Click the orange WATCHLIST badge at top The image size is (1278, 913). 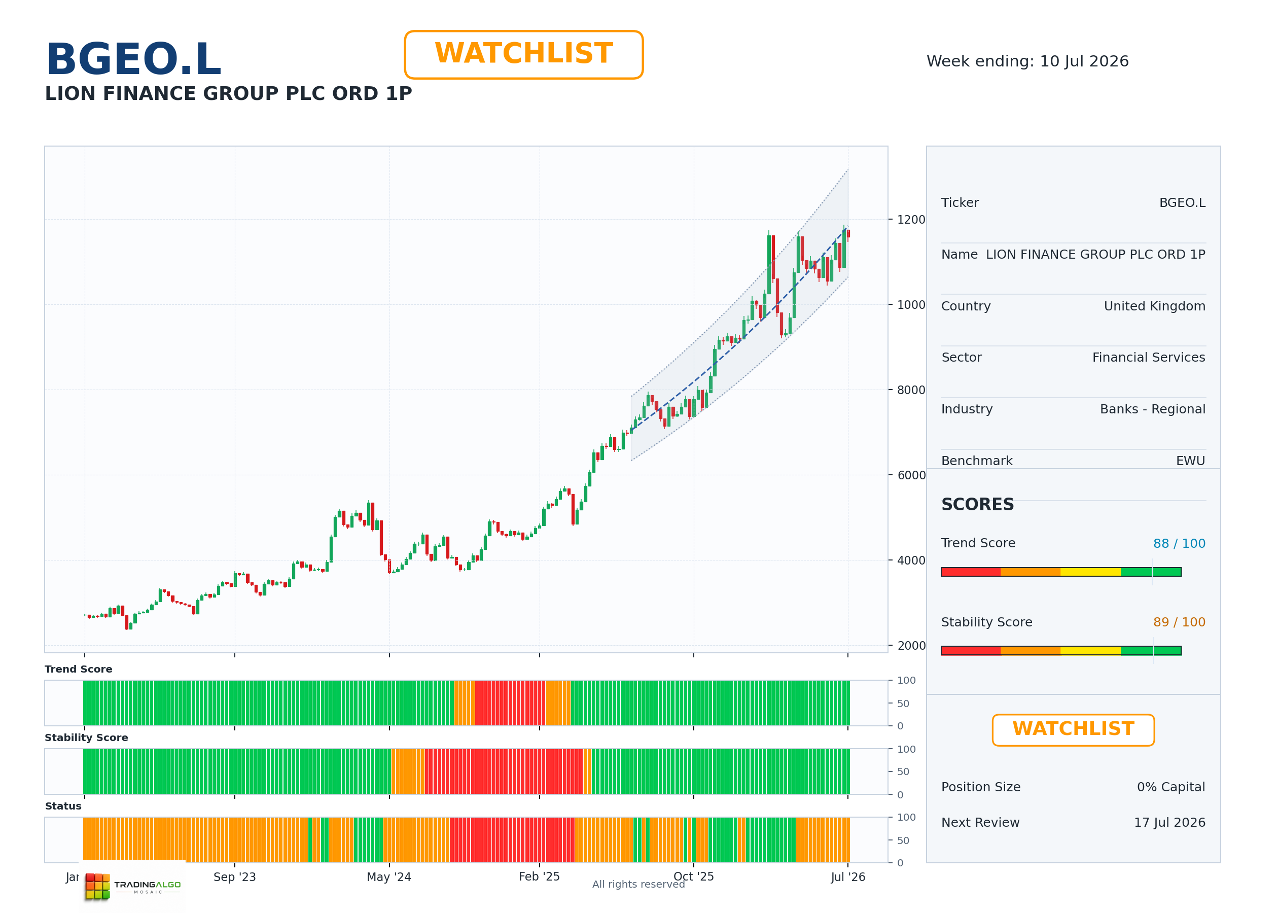pyautogui.click(x=523, y=55)
